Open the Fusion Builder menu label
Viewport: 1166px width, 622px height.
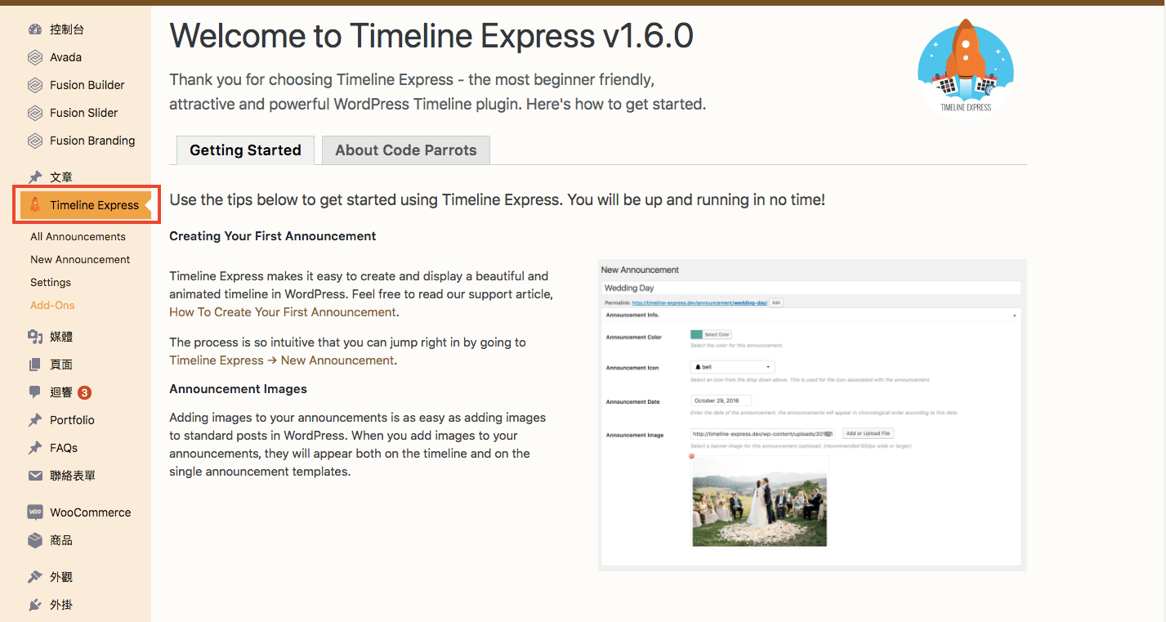(x=87, y=85)
